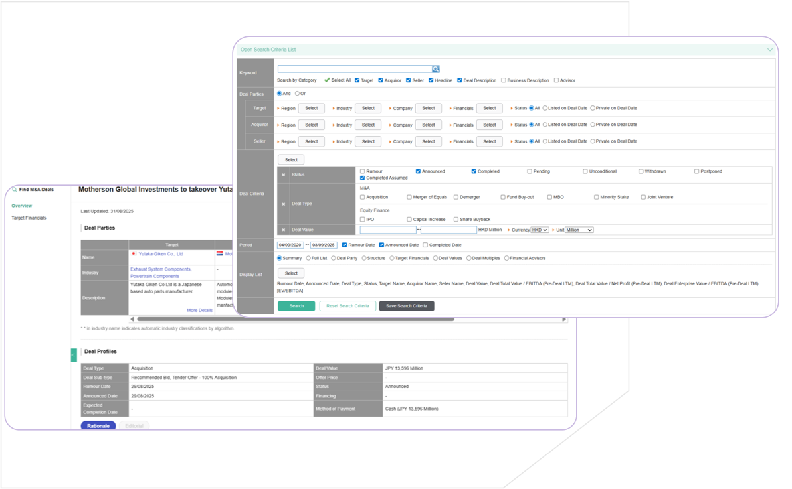Screen dimensions: 792x489
Task: Select the Or deal parties radio button
Action: [297, 94]
